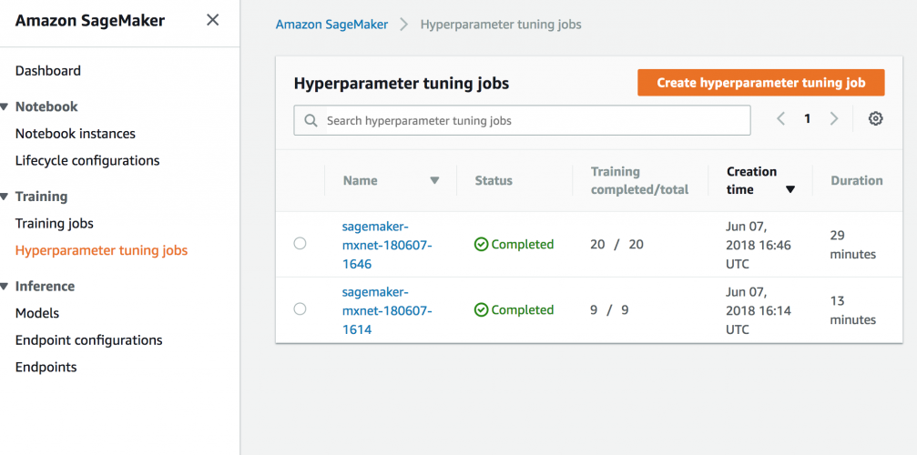Open sagemaker-mxnet-180607-1646 job link

click(387, 246)
